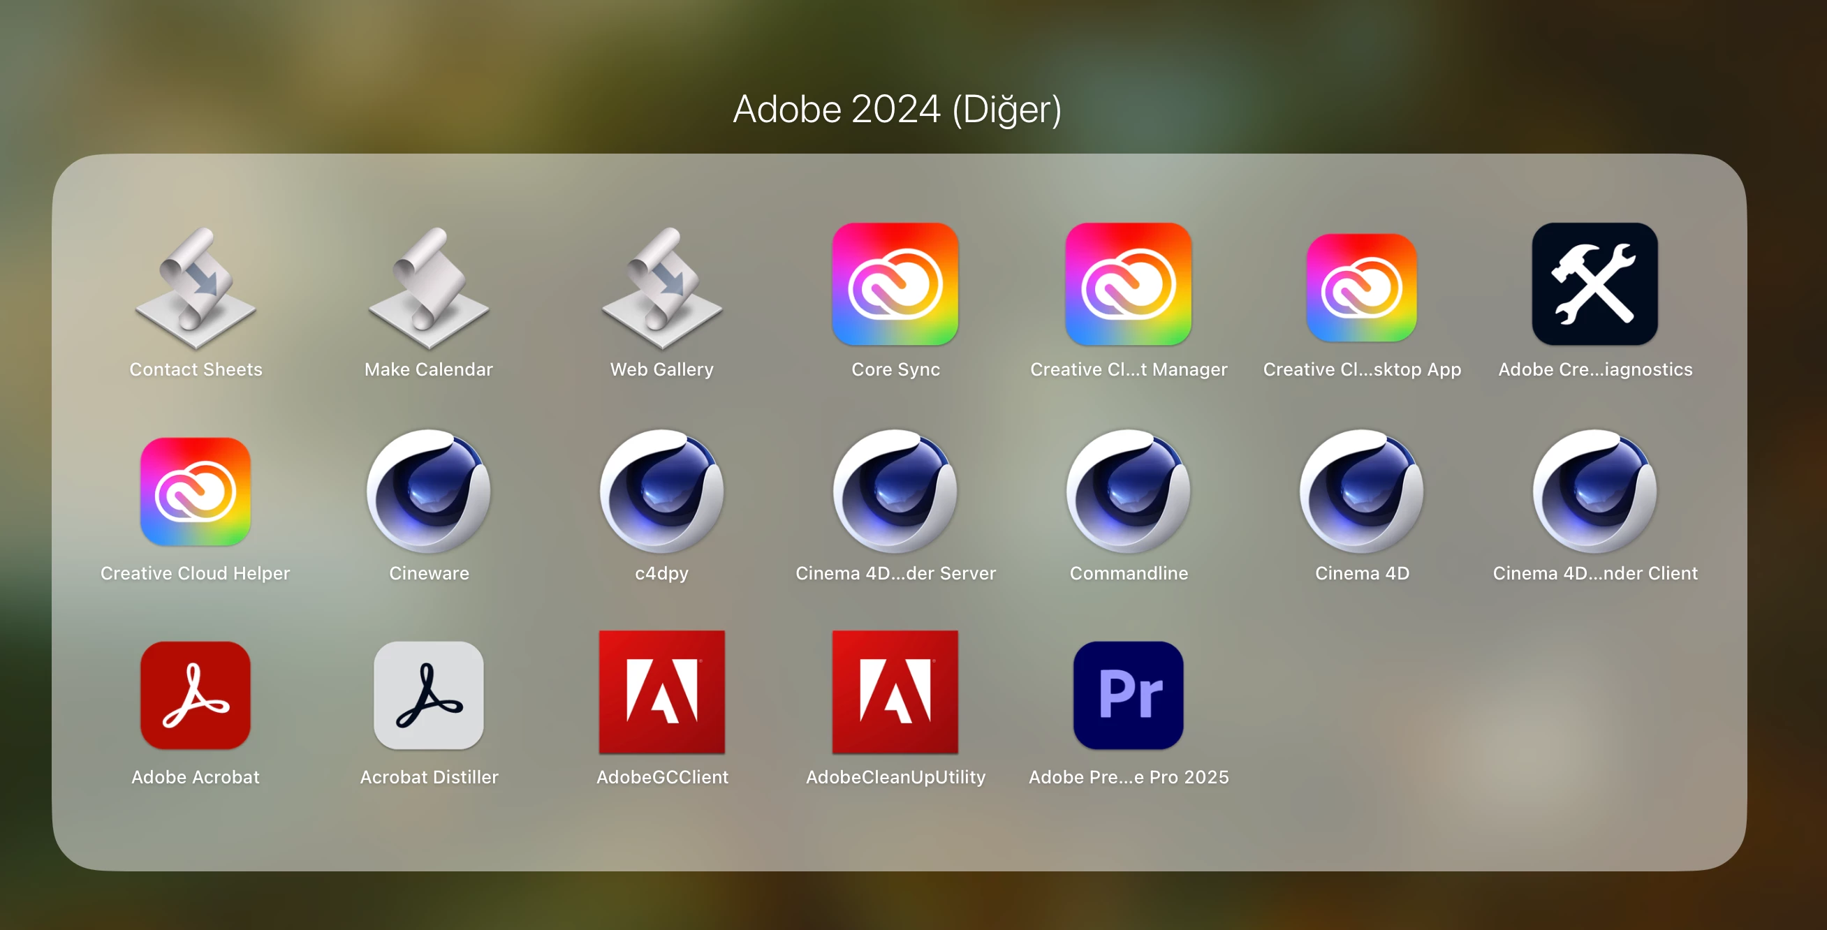Open Adobe Creative Cloud Diagnostics tool
The height and width of the screenshot is (930, 1827).
(x=1594, y=284)
